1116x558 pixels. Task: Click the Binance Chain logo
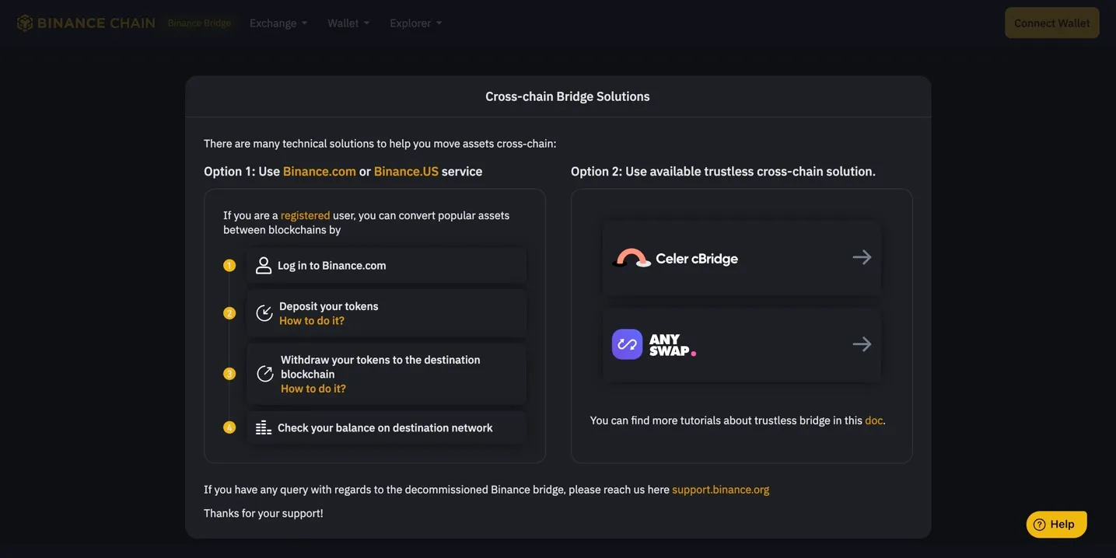pos(86,23)
